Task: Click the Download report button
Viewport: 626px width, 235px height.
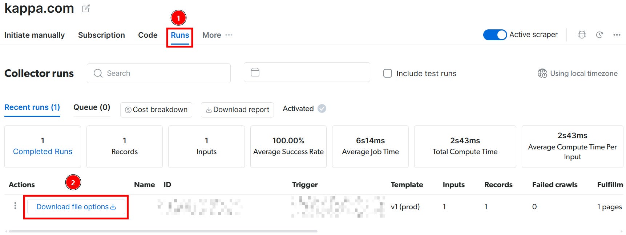Action: click(x=237, y=110)
